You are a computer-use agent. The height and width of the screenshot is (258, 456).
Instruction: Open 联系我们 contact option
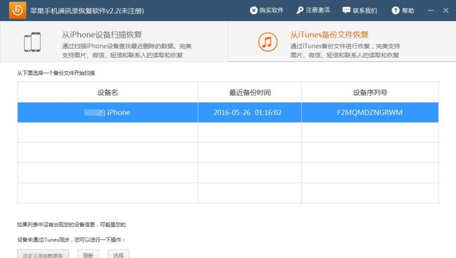pos(360,11)
